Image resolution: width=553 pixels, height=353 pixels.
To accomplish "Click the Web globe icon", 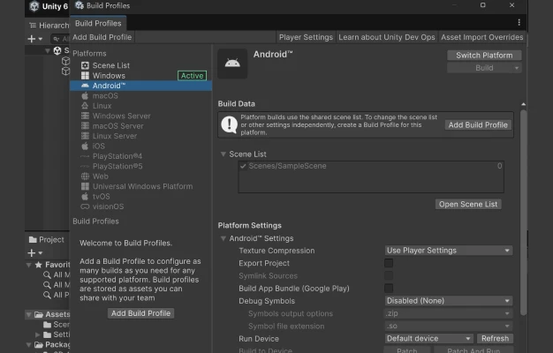I will 85,176.
